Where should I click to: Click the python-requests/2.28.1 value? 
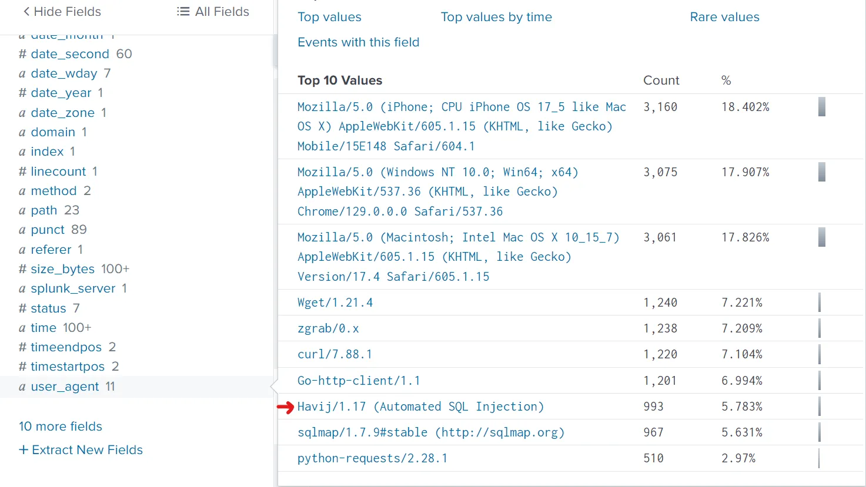click(372, 458)
